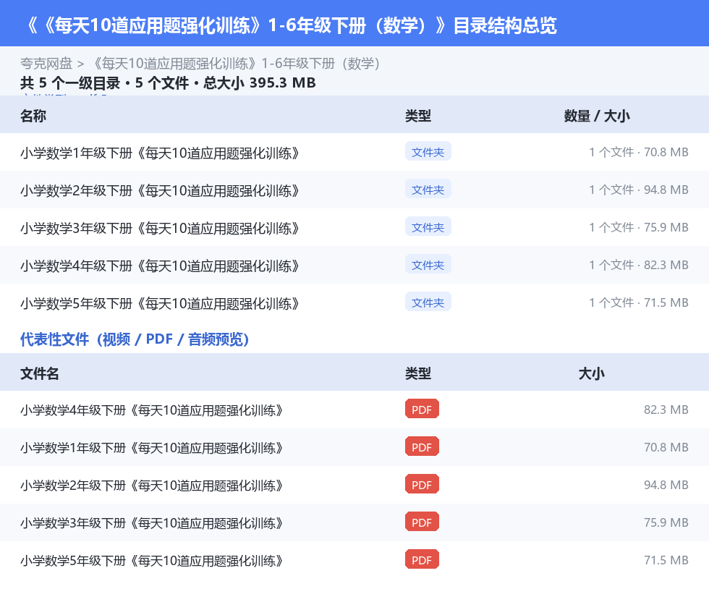
Task: Click the 文件名 column header
Action: point(39,373)
